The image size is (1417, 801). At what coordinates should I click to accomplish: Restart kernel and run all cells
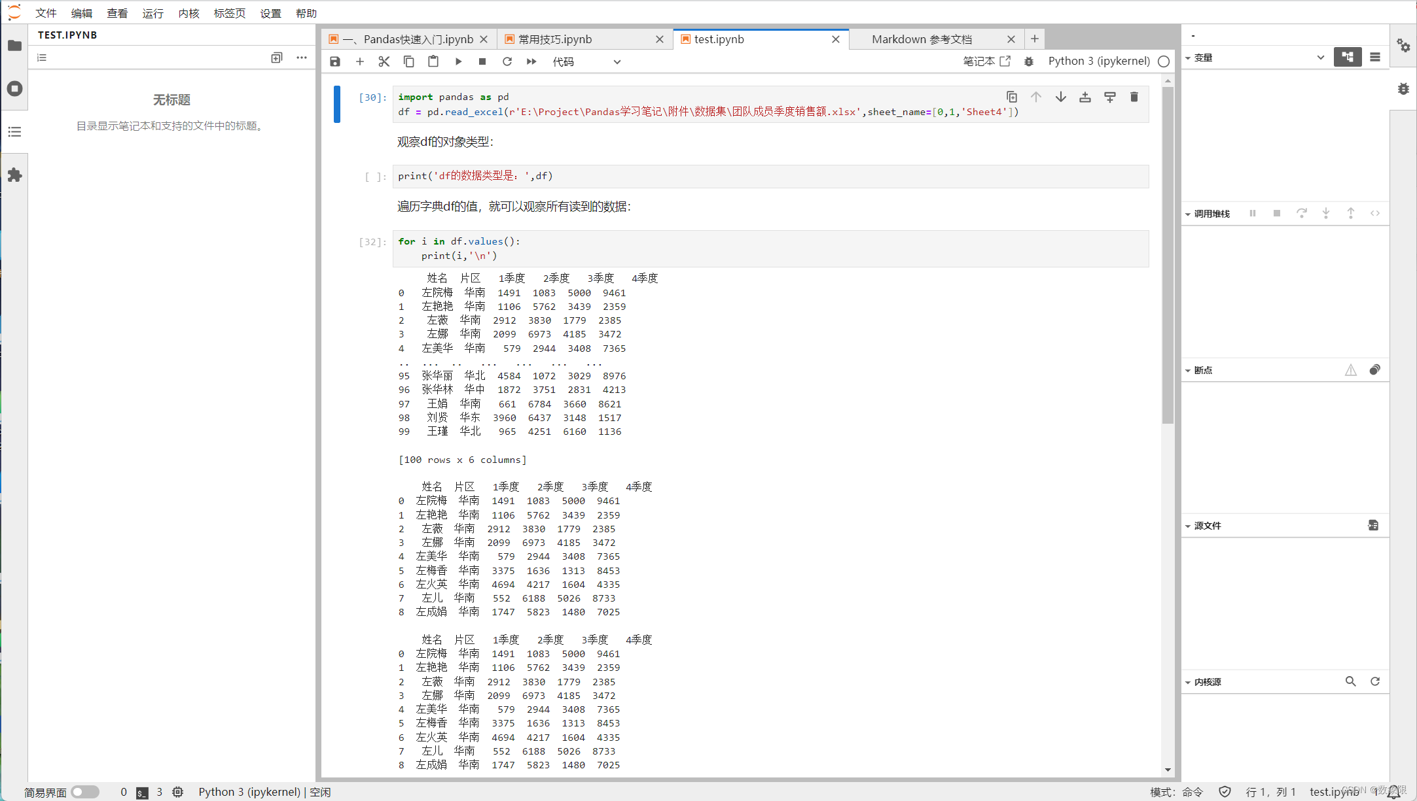(x=531, y=61)
